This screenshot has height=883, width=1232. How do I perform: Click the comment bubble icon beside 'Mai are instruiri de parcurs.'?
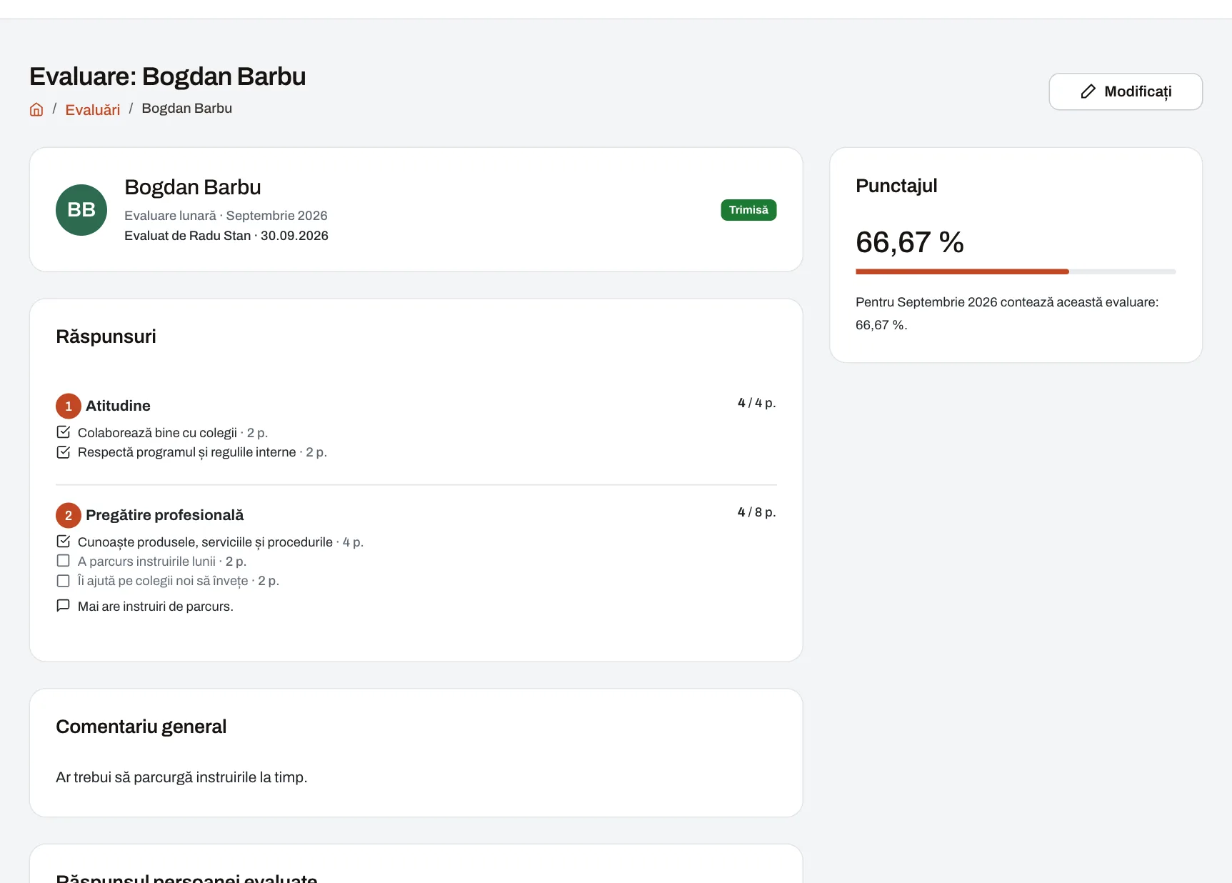pyautogui.click(x=64, y=606)
